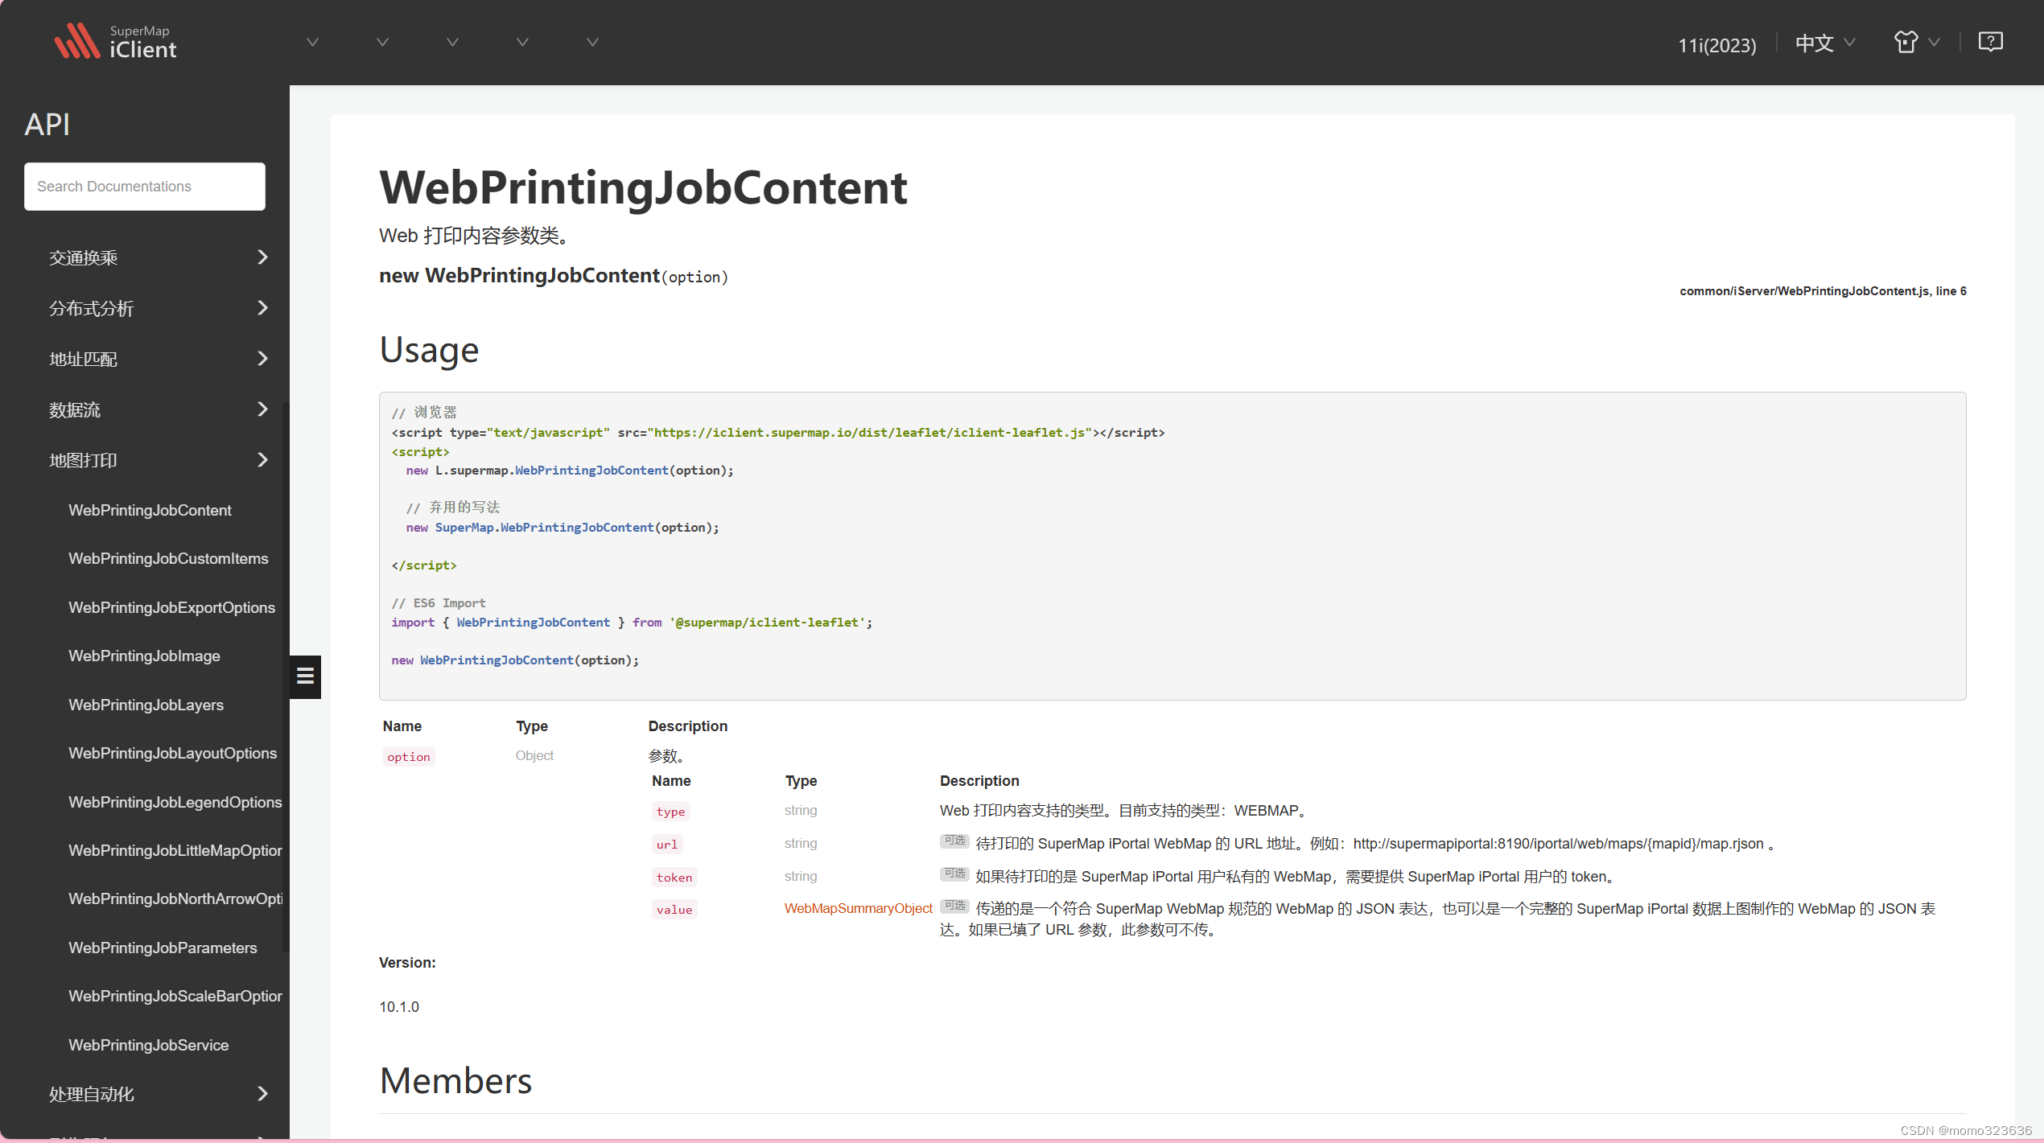Open WebPrintingJobParameters page
The height and width of the screenshot is (1143, 2044).
point(163,948)
